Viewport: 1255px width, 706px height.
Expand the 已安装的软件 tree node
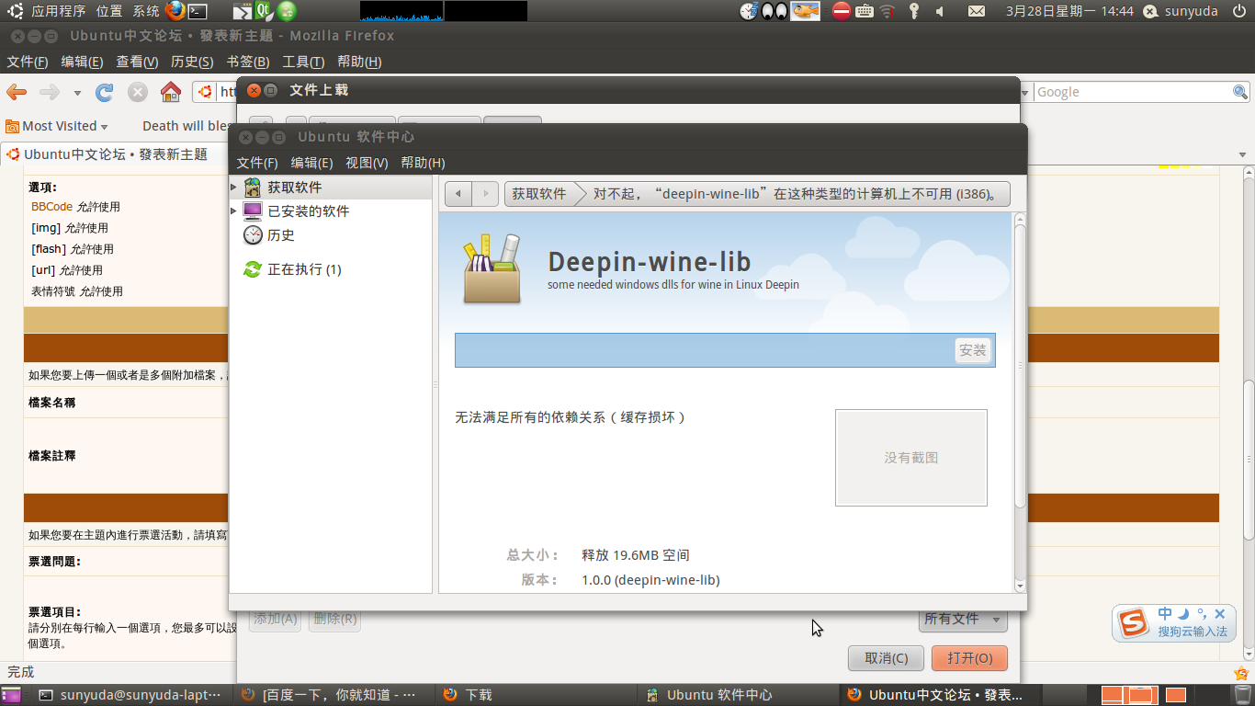coord(234,211)
